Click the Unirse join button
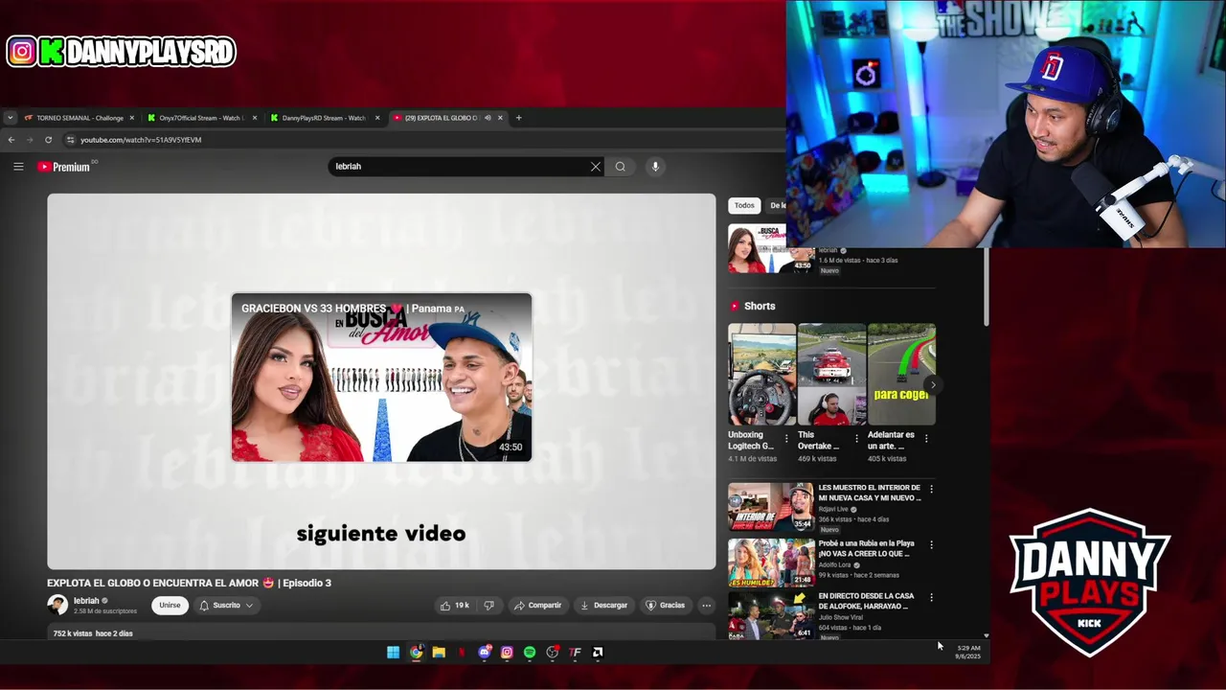This screenshot has width=1226, height=690. pos(170,606)
